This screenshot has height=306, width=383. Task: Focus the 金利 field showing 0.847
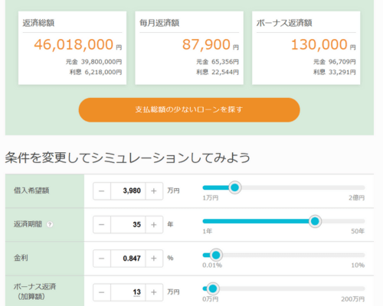(128, 259)
